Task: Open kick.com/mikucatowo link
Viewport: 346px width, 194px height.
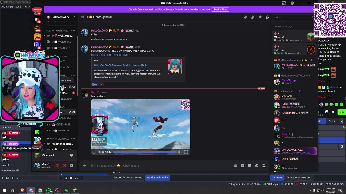Action: point(109,55)
